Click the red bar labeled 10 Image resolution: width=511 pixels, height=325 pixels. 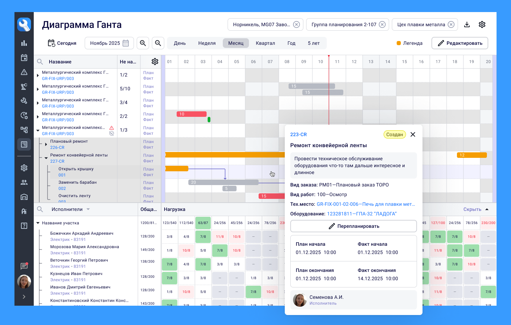coord(191,114)
